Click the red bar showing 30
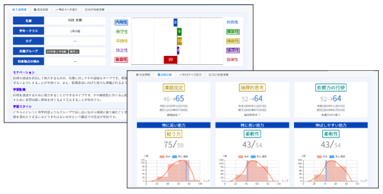Screen dimensions: 383x194 pyautogui.click(x=170, y=60)
